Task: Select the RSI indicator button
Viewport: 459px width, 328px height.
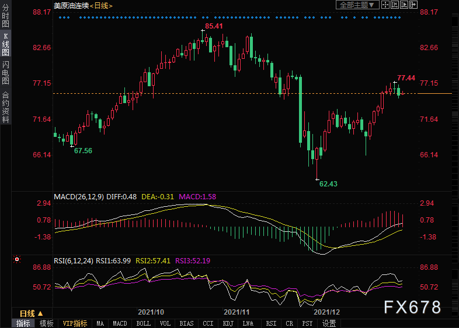Action: click(x=271, y=323)
